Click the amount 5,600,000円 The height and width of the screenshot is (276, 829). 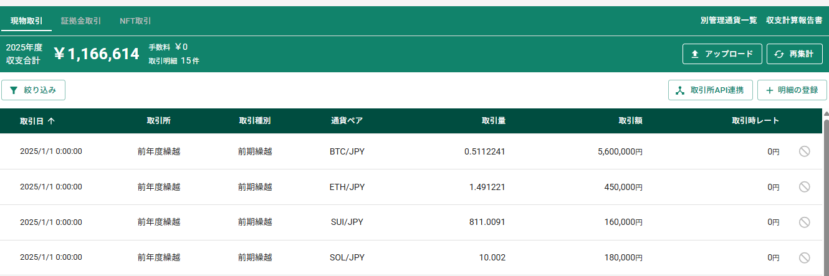pos(620,151)
